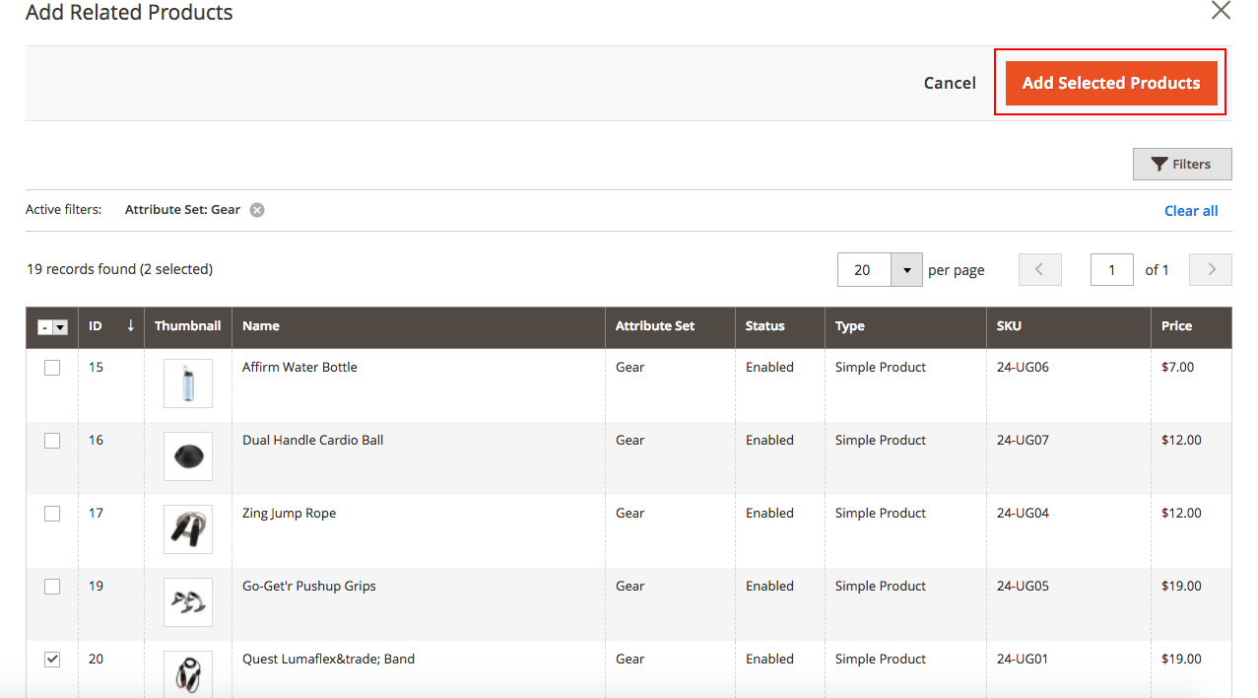Uncheck Quest Lumaflex Band selection
This screenshot has height=698, width=1258.
click(51, 659)
